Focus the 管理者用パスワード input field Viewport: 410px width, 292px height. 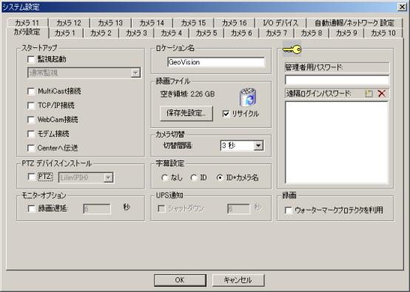(x=337, y=80)
